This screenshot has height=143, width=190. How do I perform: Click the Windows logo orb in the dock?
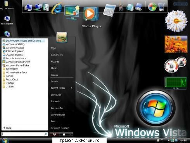point(152,7)
